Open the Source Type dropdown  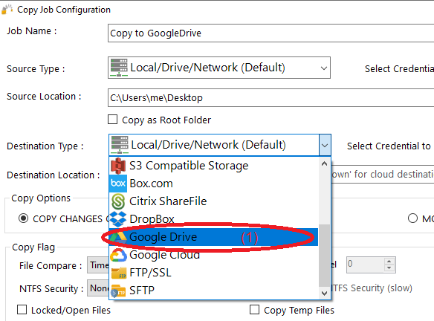click(x=323, y=68)
